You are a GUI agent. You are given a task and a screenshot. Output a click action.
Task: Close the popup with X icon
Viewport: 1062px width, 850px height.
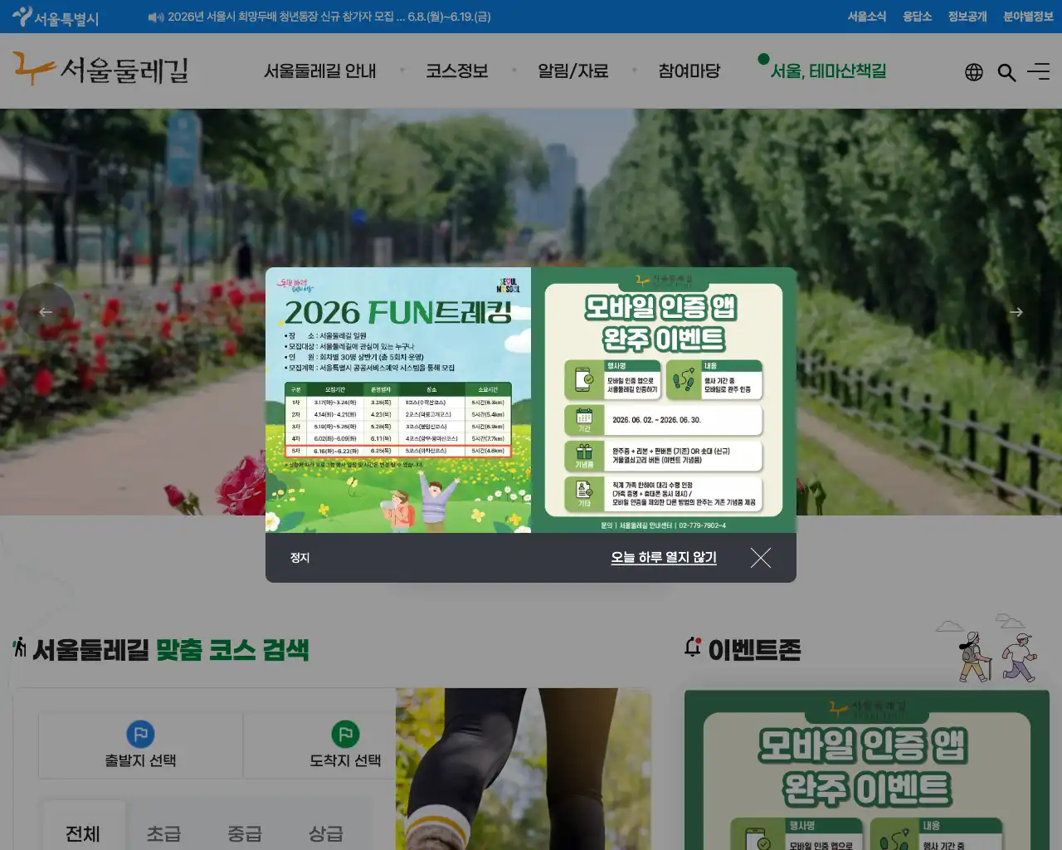(761, 558)
